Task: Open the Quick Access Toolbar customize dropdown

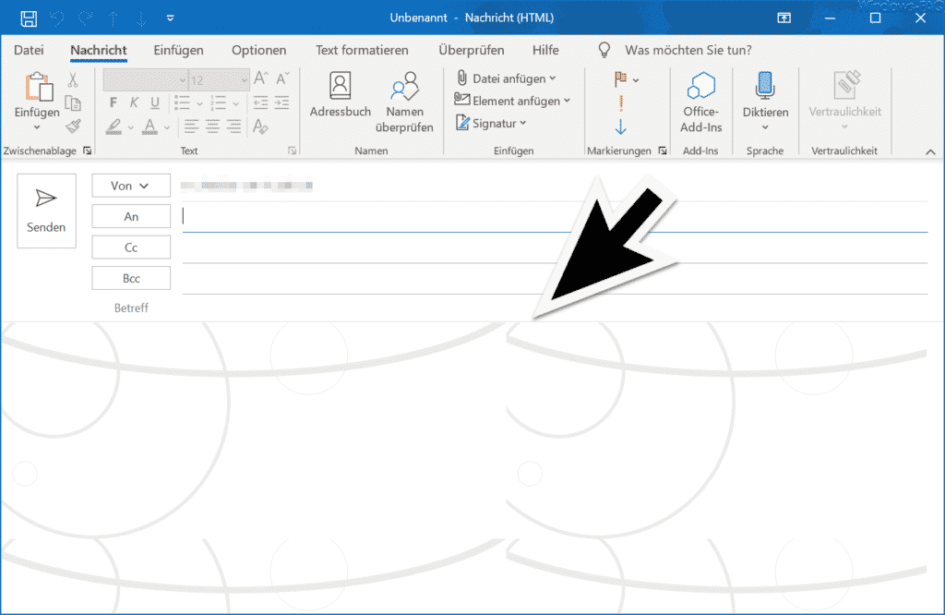Action: pyautogui.click(x=170, y=18)
